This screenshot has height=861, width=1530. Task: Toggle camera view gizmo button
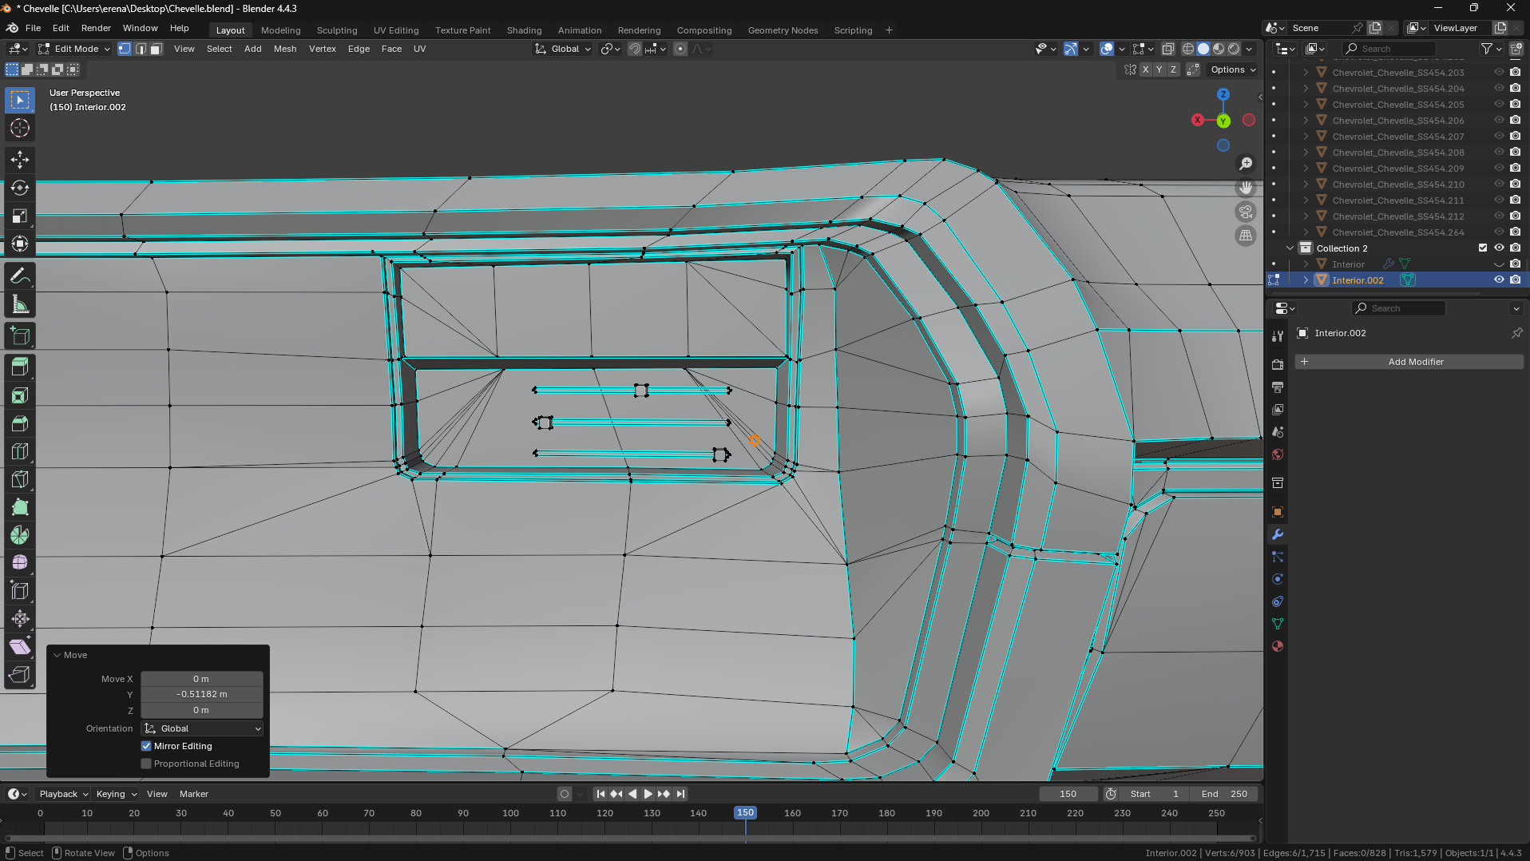point(1246,212)
